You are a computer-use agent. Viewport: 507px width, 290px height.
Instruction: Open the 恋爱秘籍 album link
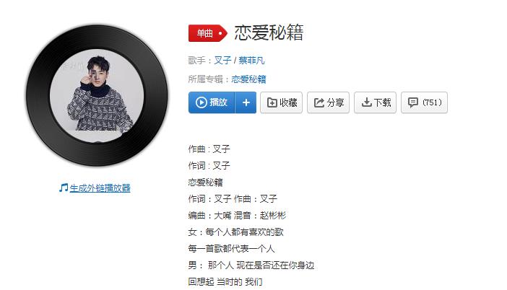coord(248,79)
